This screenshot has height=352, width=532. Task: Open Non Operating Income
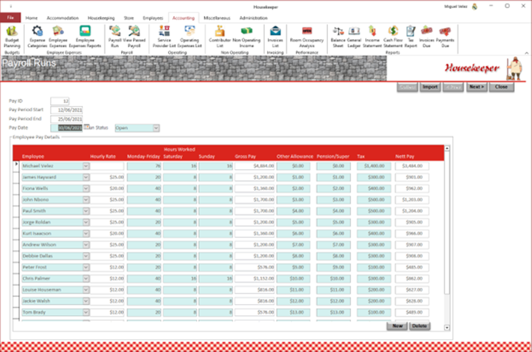pos(246,36)
